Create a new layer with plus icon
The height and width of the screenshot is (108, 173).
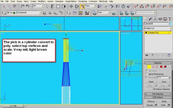(x=50, y=13)
